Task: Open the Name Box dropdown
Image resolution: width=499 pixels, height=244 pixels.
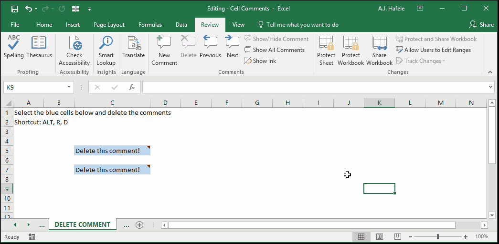Action: [x=69, y=87]
